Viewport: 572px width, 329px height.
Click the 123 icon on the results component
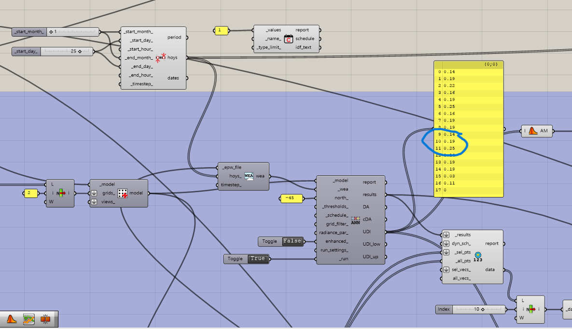[478, 256]
